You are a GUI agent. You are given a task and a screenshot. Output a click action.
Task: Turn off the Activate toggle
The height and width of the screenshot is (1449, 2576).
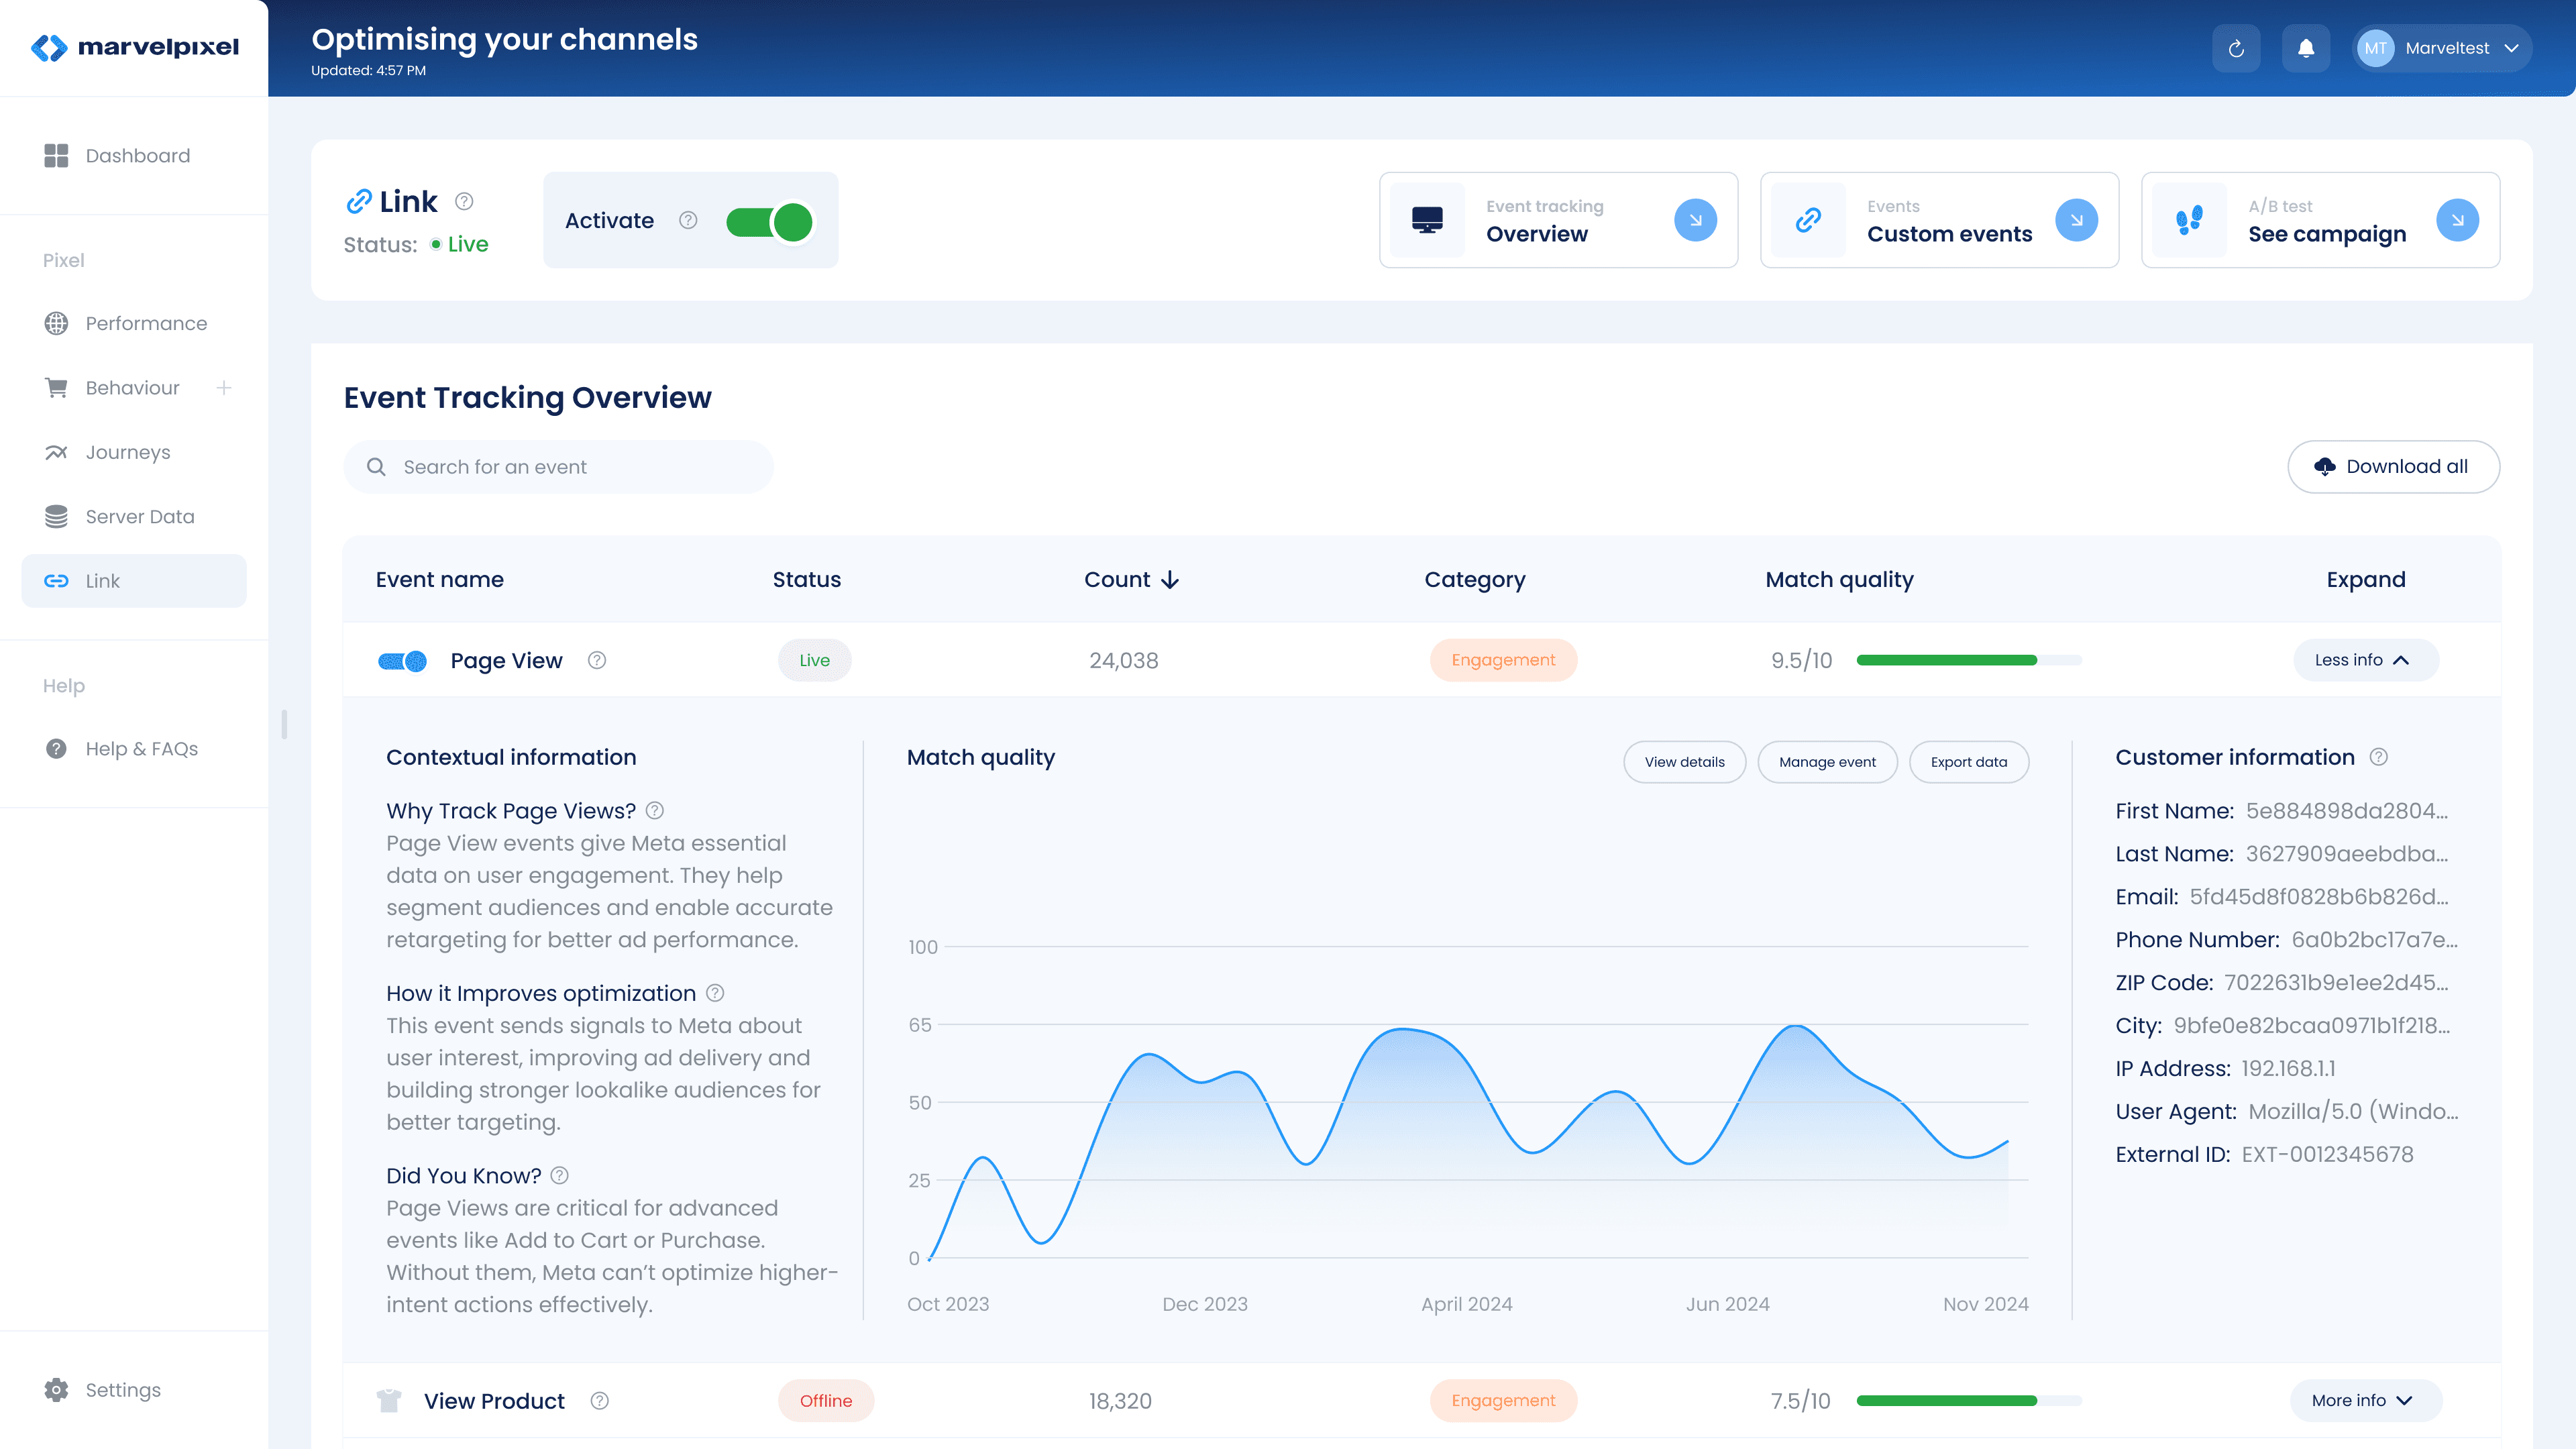(x=769, y=222)
